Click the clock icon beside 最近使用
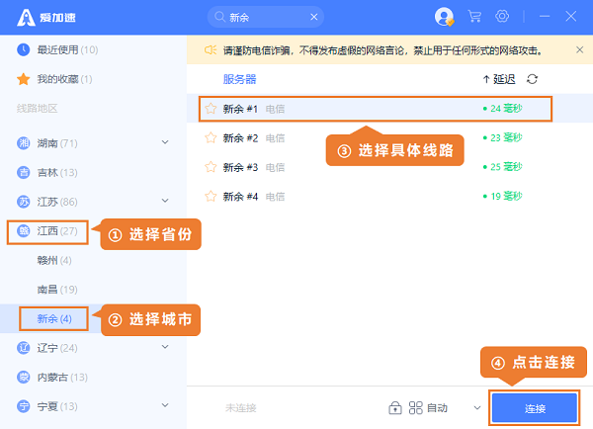Screen dimensions: 593x429 (24, 49)
